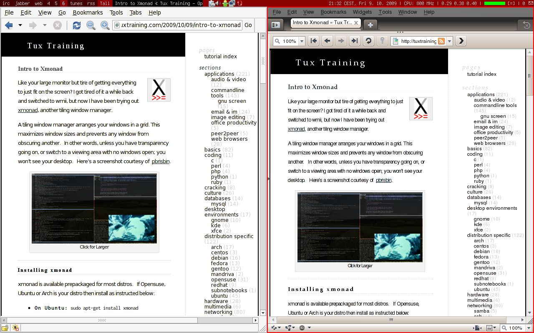Click the volume speaker tray icon

219,3
